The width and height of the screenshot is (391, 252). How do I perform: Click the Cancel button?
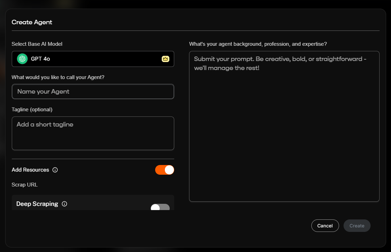tap(325, 226)
